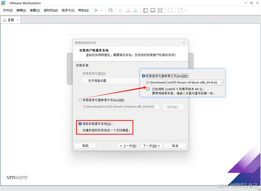
Task: Close the 新建虚拟机向导 dialog with X
Action: point(184,43)
